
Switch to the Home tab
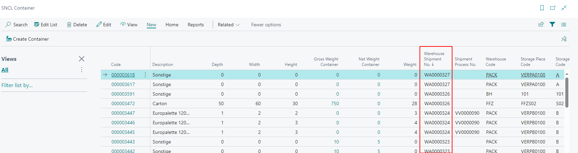pyautogui.click(x=172, y=25)
